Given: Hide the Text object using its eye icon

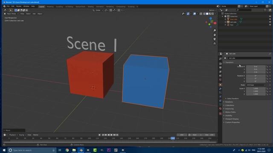Looking at the screenshot, I should point(270,25).
